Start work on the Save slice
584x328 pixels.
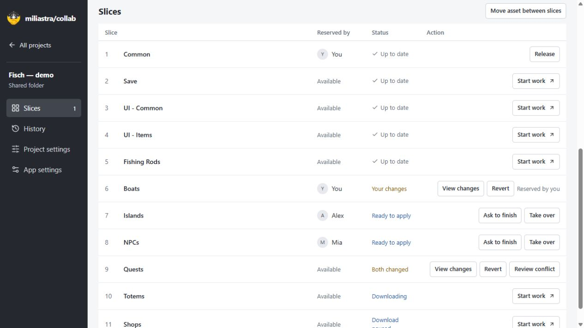coord(536,81)
